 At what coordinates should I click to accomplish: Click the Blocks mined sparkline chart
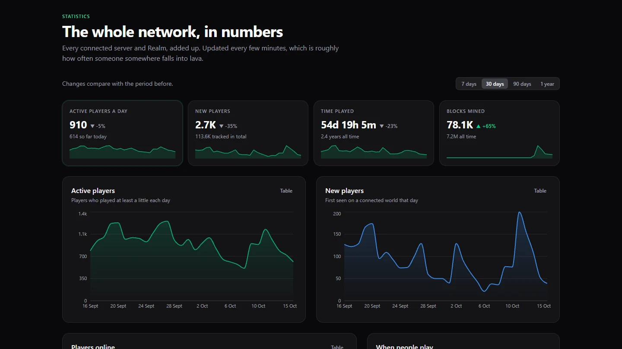pyautogui.click(x=499, y=152)
